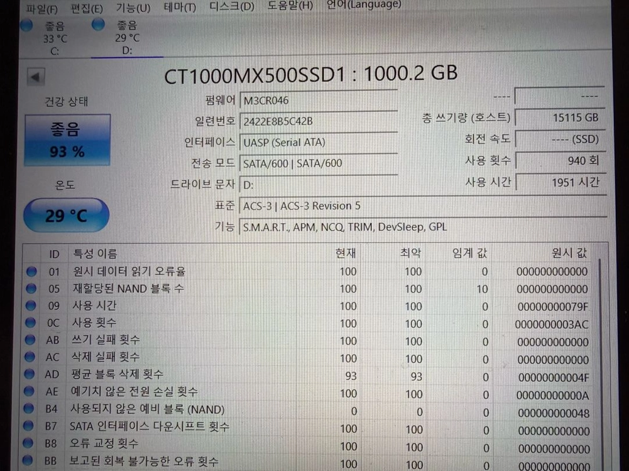Select the row SATA 인터페이스 다운시프트 횟수
Screen dimensions: 629x471
(x=308, y=428)
